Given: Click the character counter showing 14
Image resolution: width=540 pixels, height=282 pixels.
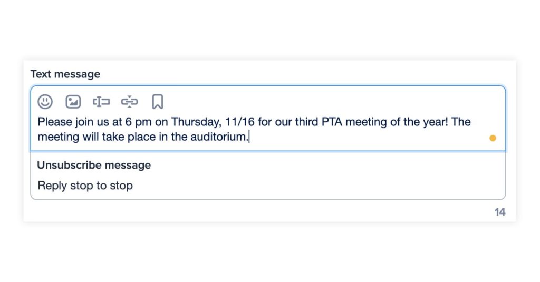Looking at the screenshot, I should [499, 212].
